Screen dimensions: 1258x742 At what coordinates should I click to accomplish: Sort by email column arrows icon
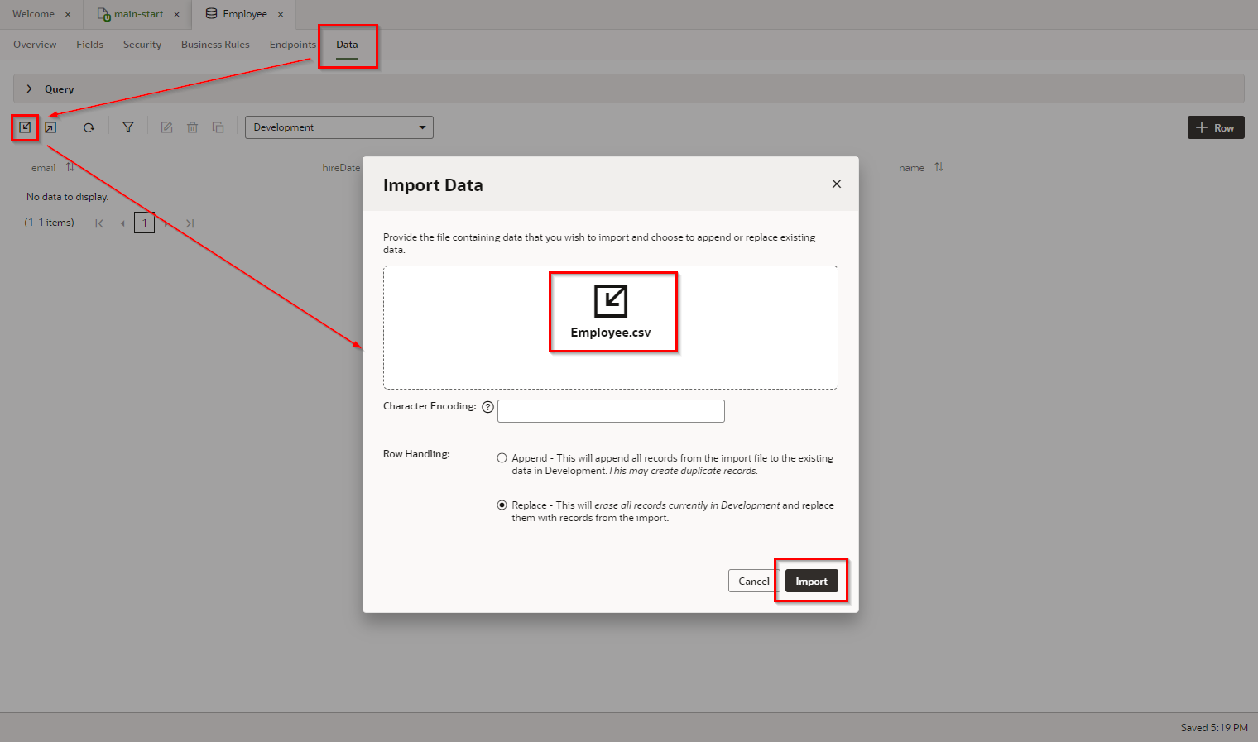coord(70,167)
